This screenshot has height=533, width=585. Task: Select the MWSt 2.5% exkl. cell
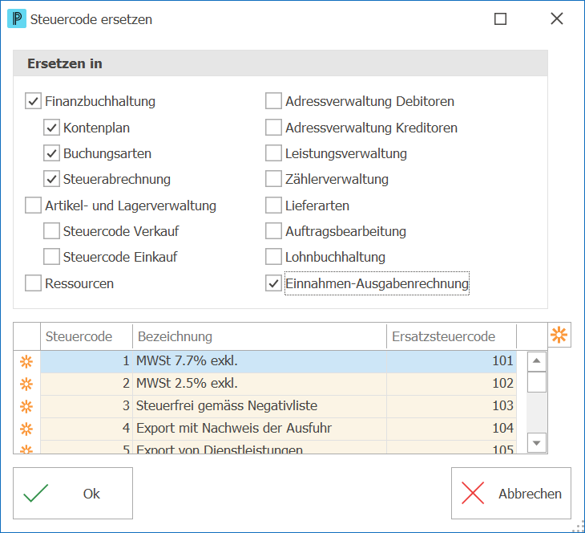point(260,384)
